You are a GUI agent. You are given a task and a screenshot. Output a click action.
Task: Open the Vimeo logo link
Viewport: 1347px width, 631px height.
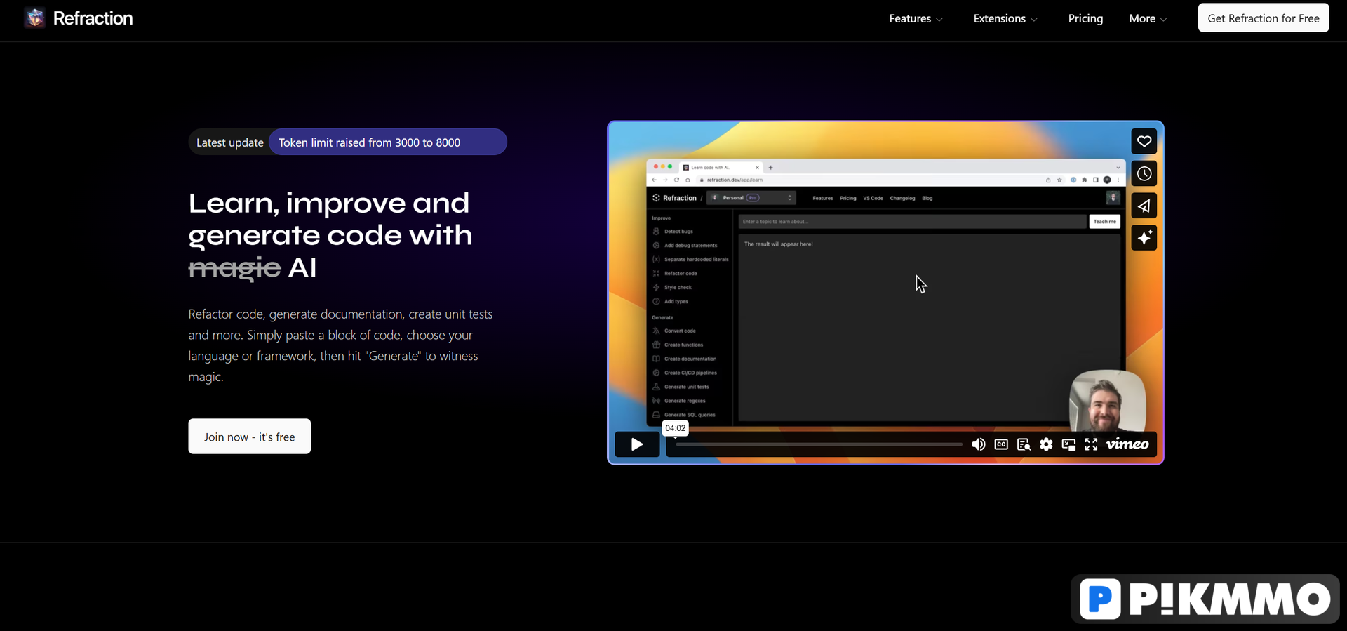pos(1127,444)
